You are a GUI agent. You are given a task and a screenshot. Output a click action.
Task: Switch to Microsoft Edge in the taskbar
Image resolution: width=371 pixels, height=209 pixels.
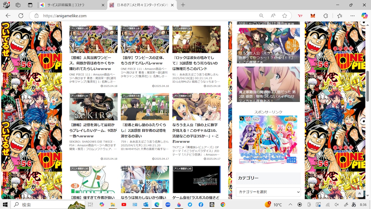click(x=157, y=205)
